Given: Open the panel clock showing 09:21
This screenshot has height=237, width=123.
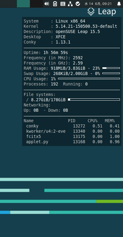Looking at the screenshot, I should [98, 4].
